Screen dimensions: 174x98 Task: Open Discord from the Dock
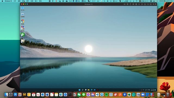pyautogui.click(x=93, y=94)
